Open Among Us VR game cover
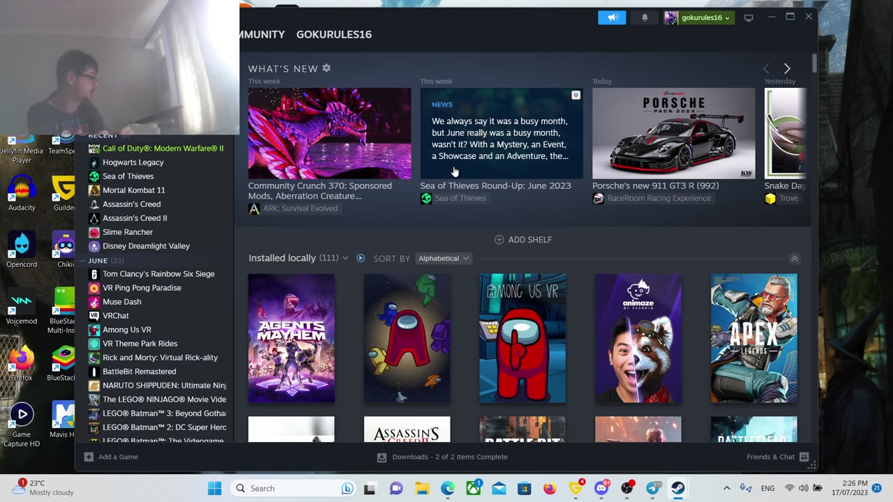The image size is (893, 502). coord(523,338)
